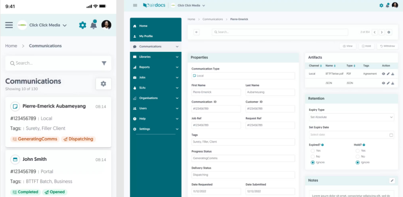Click Communications breadcrumb in desktop view

212,19
